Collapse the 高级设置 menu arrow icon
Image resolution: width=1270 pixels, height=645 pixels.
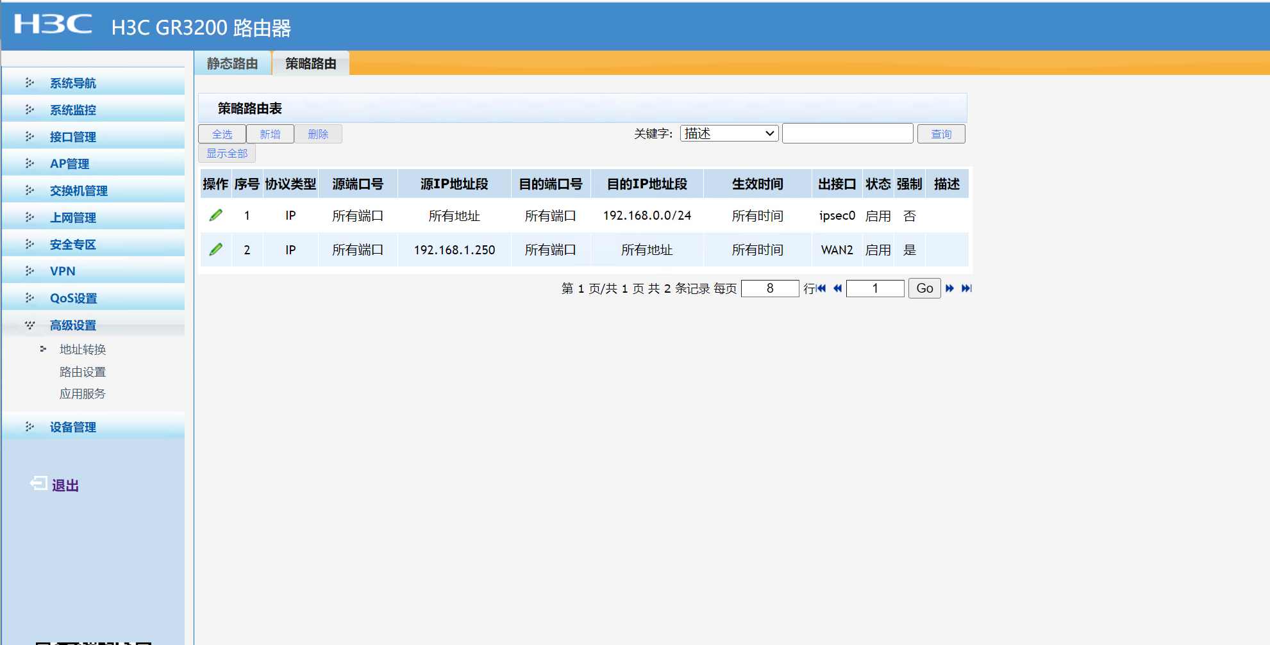[29, 325]
